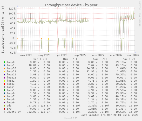Click the 0 y-axis label
Image resolution: width=142 pixels, height=121 pixels.
[x=13, y=38]
